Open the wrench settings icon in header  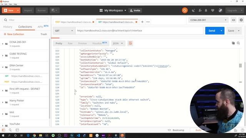pyautogui.click(x=200, y=10)
